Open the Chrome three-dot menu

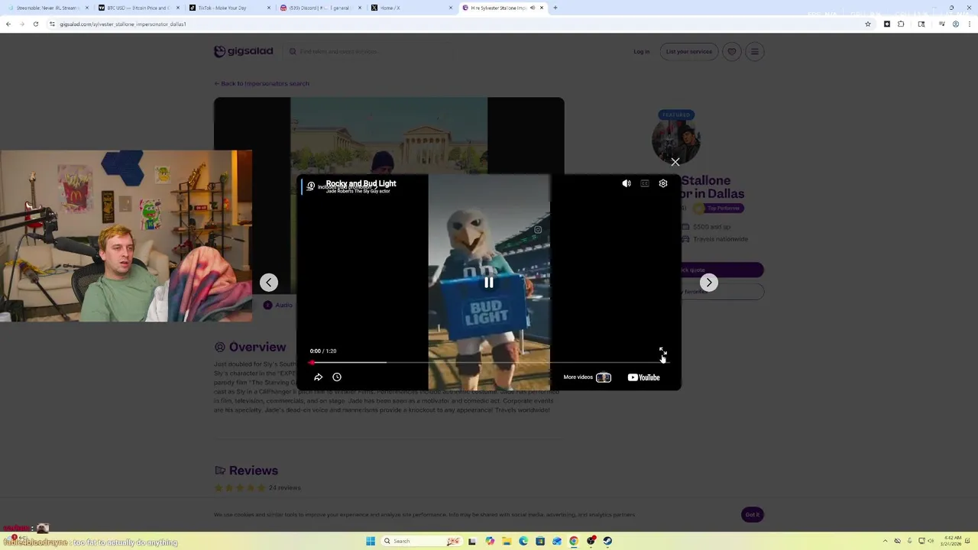970,24
